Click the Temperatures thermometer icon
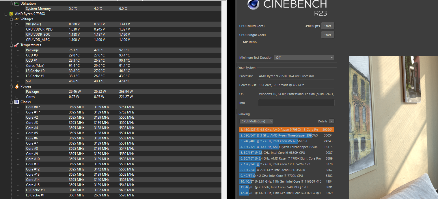This screenshot has width=438, height=199. [16, 45]
